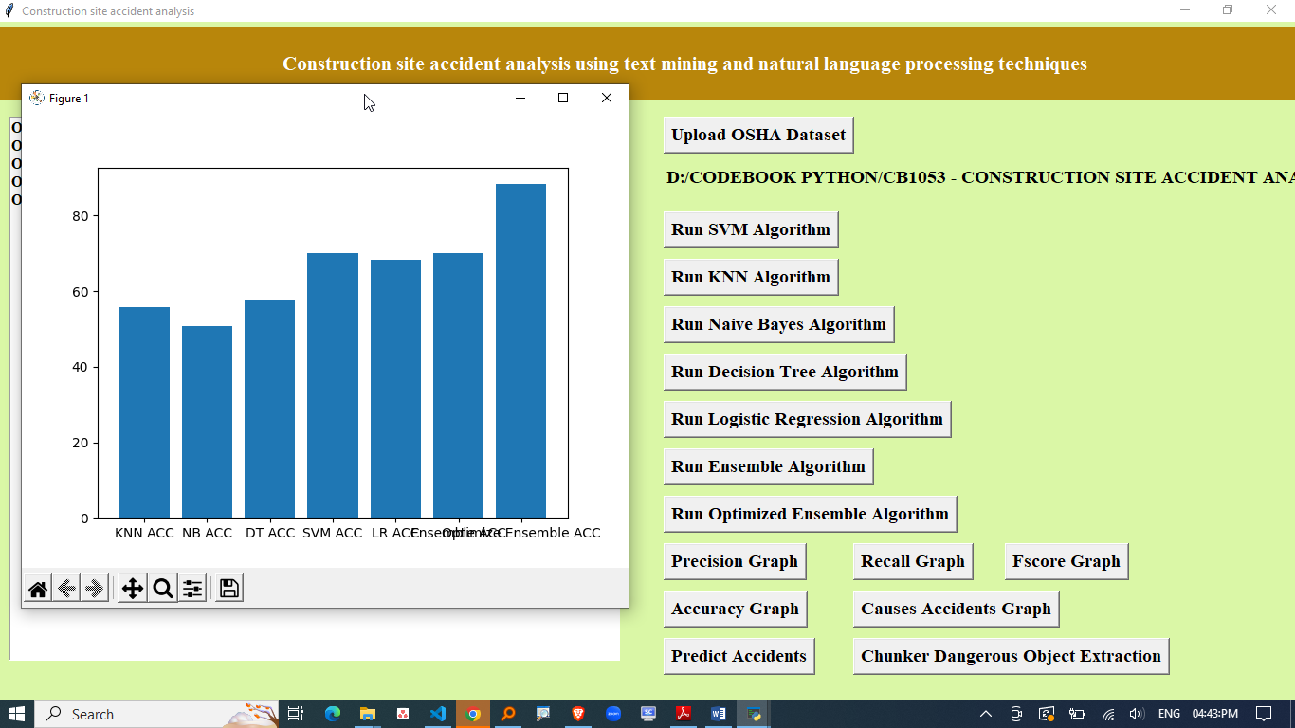Open Visual Studio Code from the taskbar
This screenshot has width=1295, height=728.
[437, 714]
